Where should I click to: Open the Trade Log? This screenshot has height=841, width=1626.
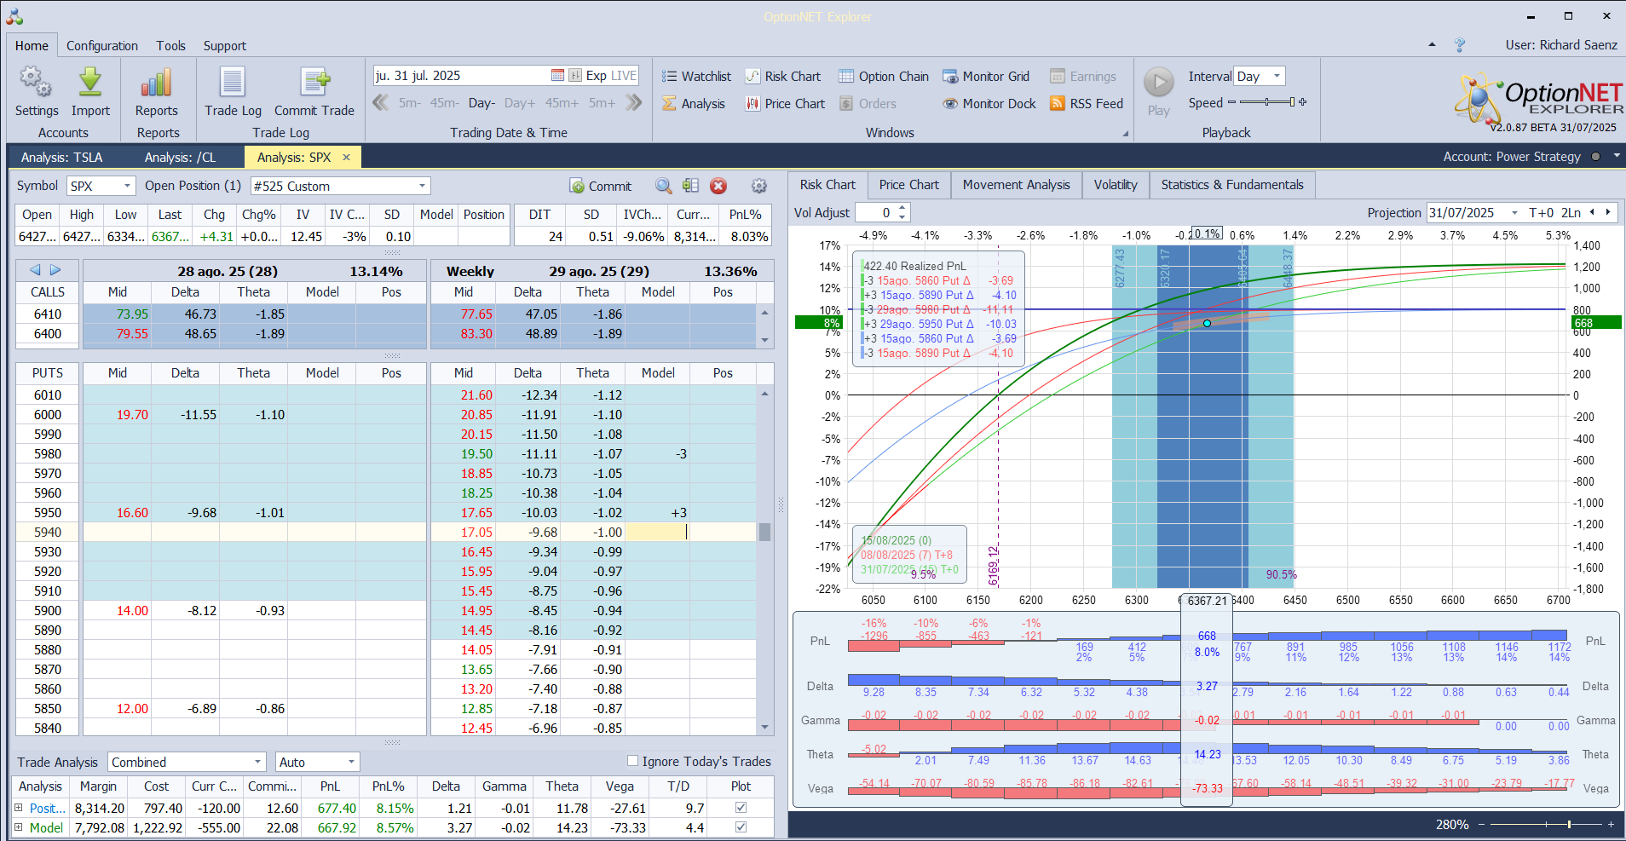233,92
